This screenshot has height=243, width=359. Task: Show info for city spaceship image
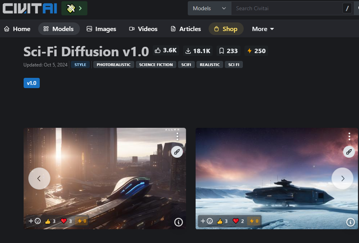(179, 222)
